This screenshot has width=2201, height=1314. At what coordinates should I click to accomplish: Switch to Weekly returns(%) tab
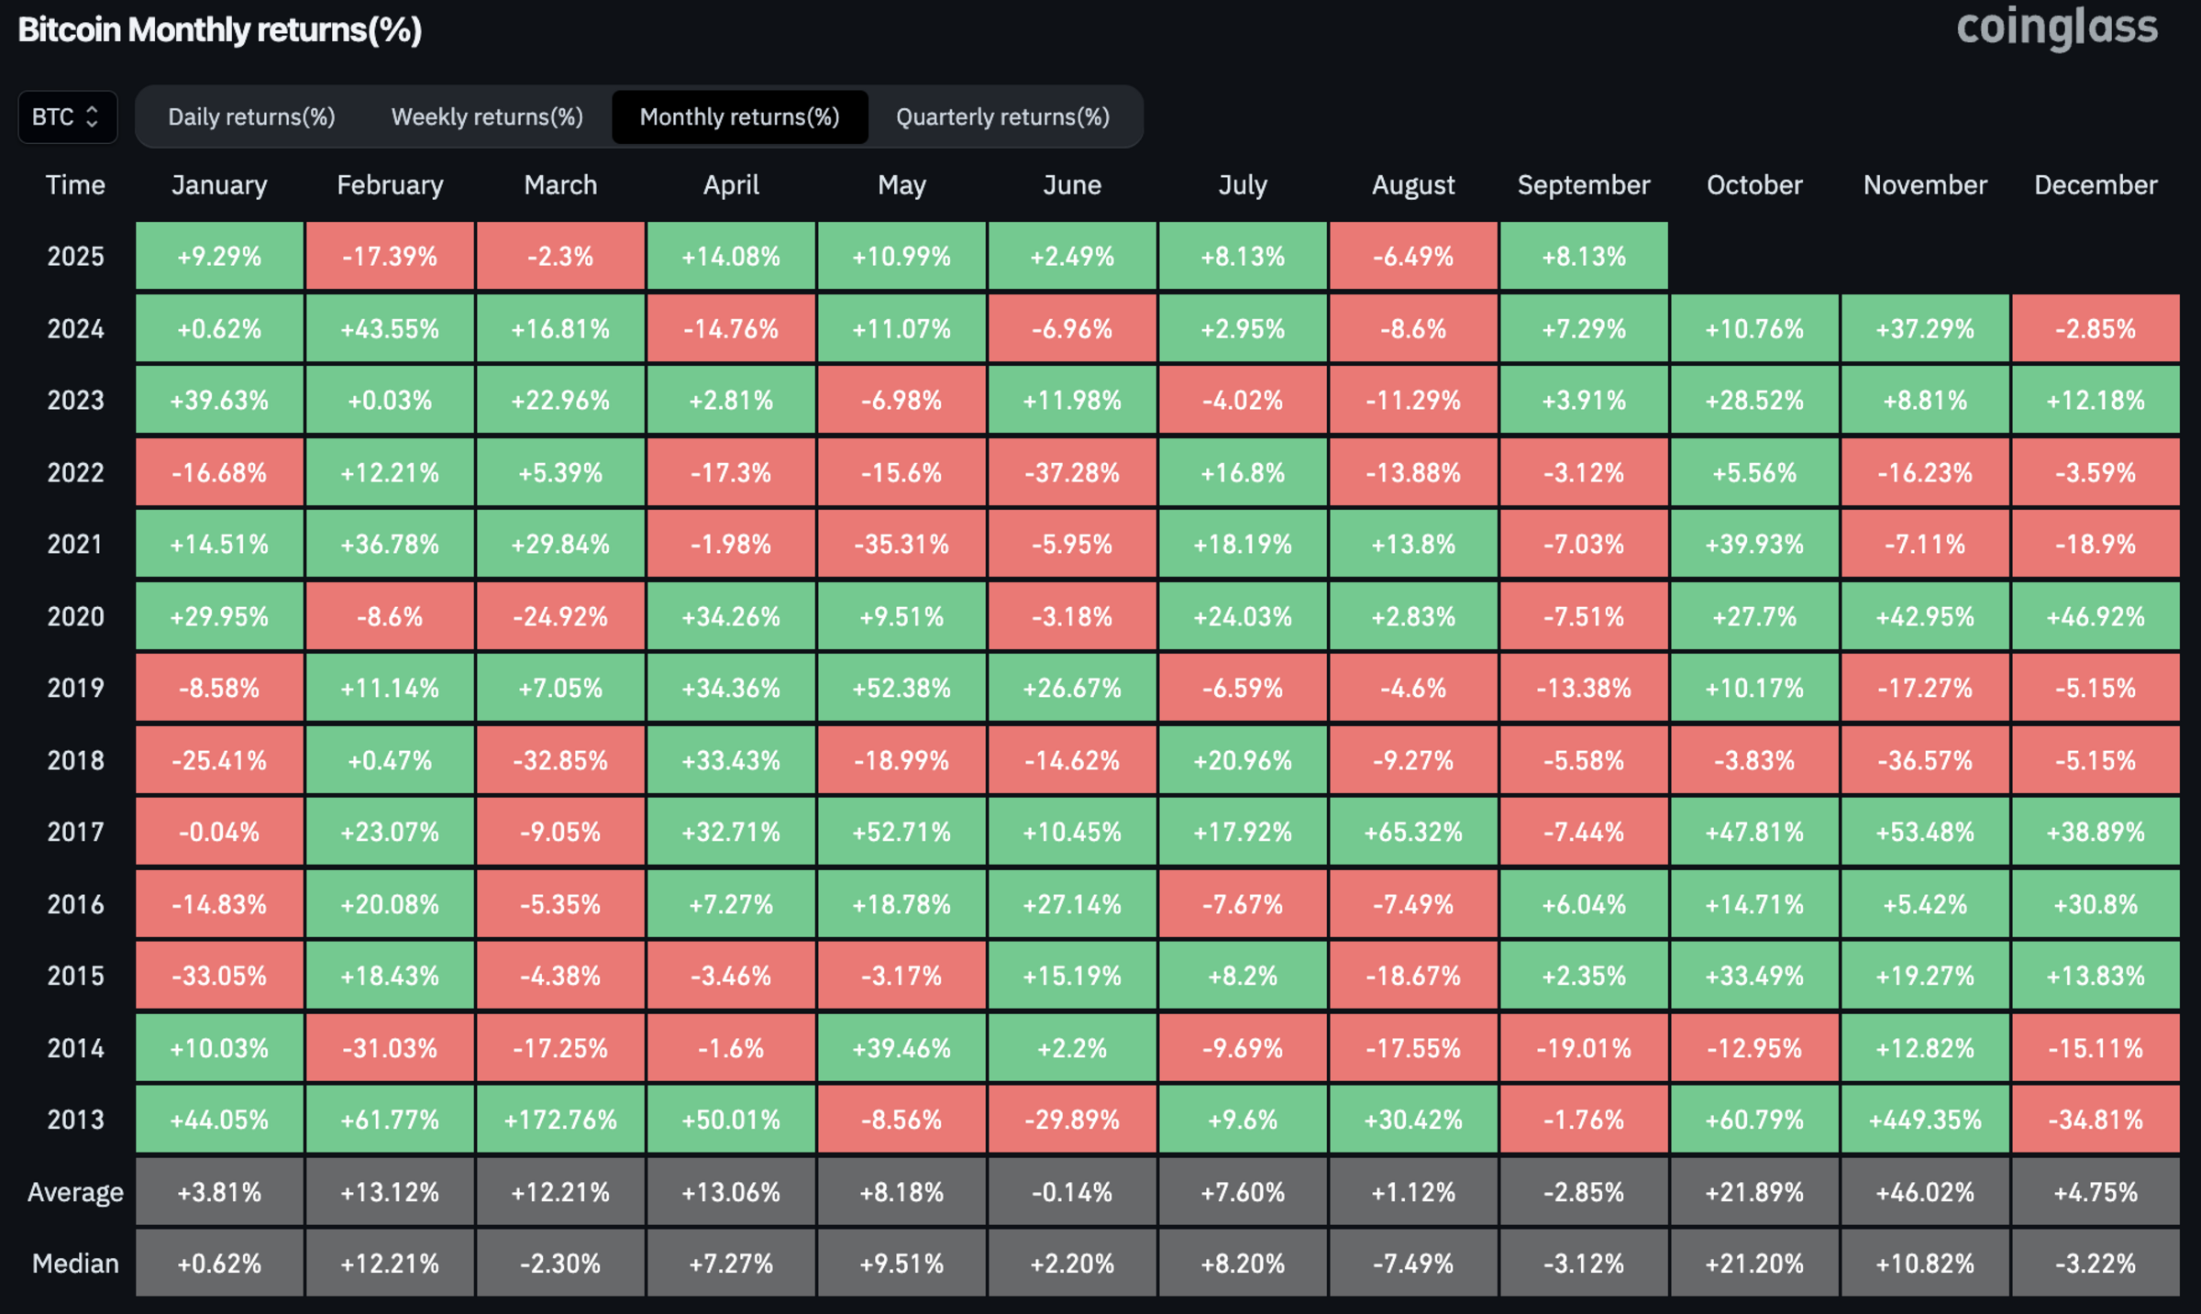[487, 117]
